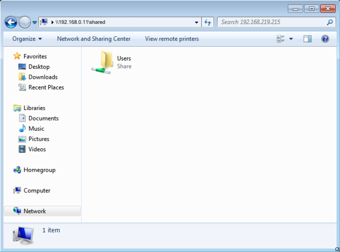
Task: Click View remote printers
Action: [172, 39]
